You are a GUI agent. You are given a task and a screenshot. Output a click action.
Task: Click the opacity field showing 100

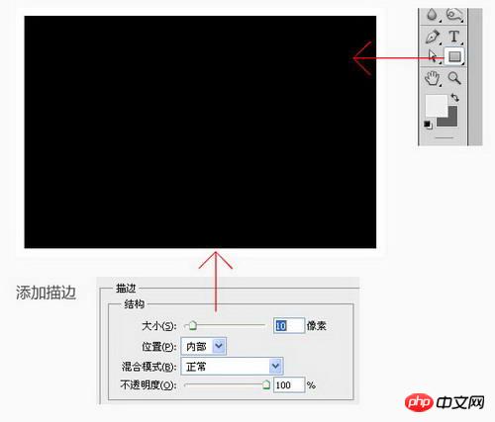point(289,384)
